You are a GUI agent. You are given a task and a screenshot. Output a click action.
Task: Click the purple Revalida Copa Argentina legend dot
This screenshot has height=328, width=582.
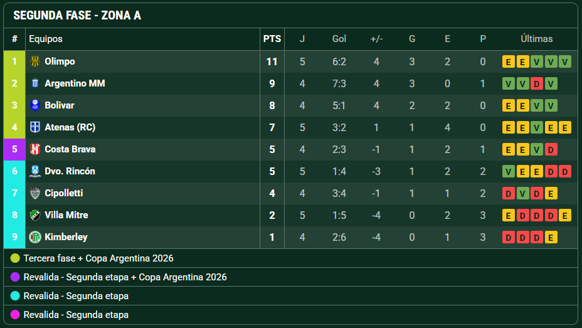tap(15, 277)
